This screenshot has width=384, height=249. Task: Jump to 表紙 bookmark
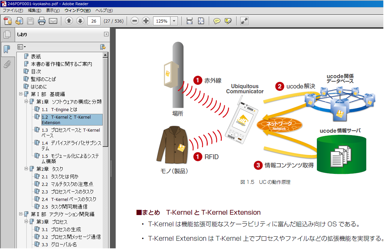click(36, 57)
